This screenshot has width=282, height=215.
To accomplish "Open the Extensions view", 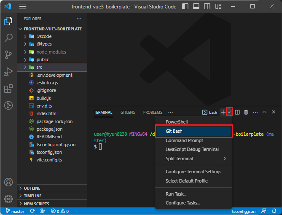I will tap(8, 89).
